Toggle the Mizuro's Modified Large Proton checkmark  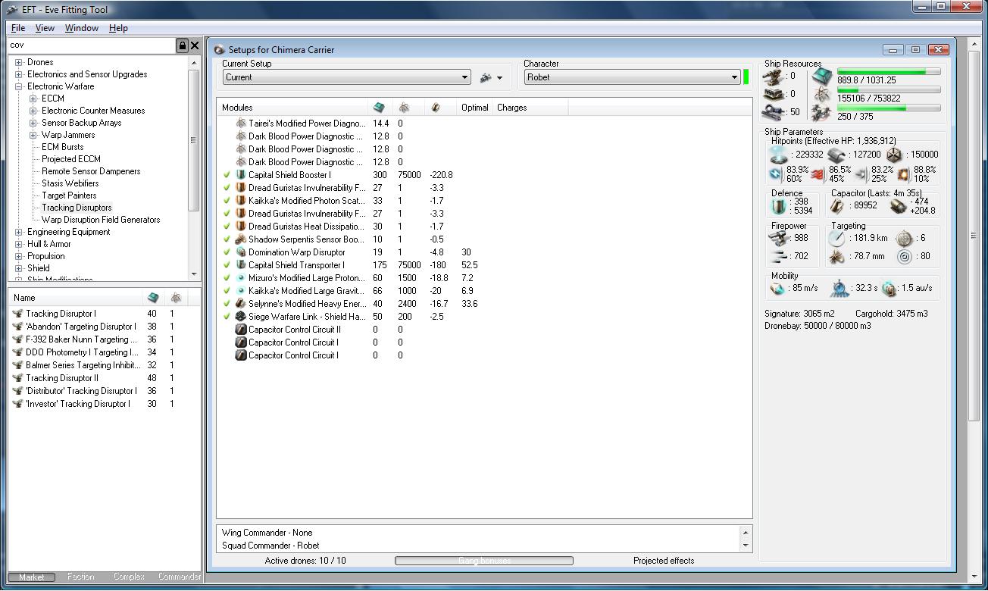[x=227, y=278]
